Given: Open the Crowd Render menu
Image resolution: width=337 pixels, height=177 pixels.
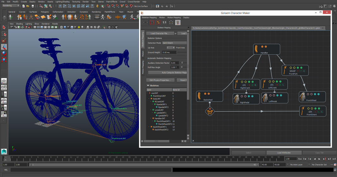Looking at the screenshot, I should click(134, 2).
